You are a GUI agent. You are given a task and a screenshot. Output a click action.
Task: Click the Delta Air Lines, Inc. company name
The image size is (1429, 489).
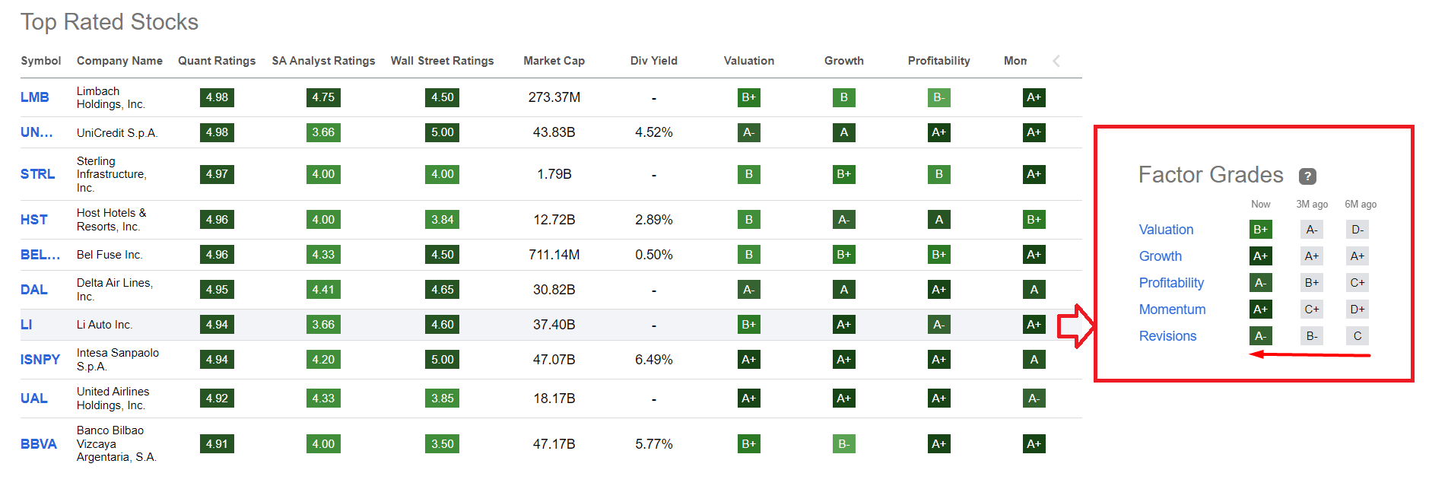(x=115, y=290)
